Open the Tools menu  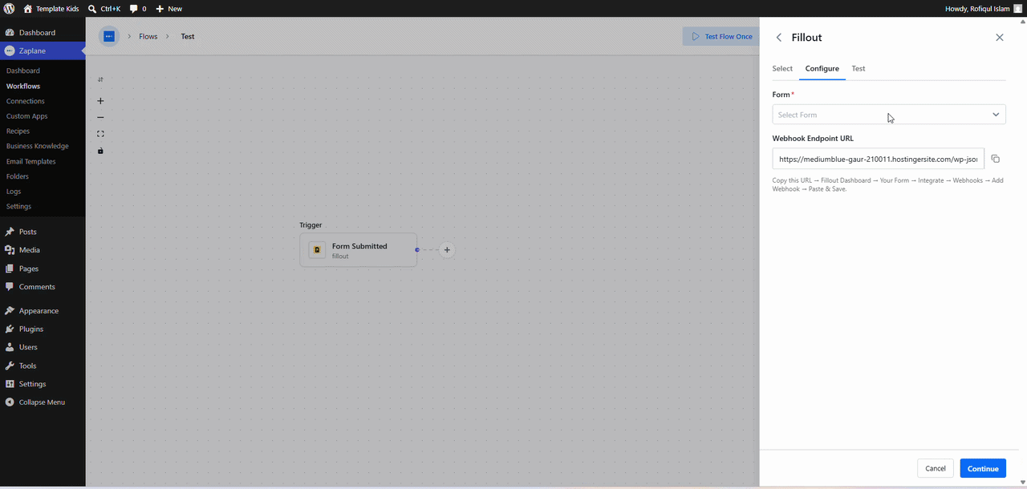(x=43, y=366)
